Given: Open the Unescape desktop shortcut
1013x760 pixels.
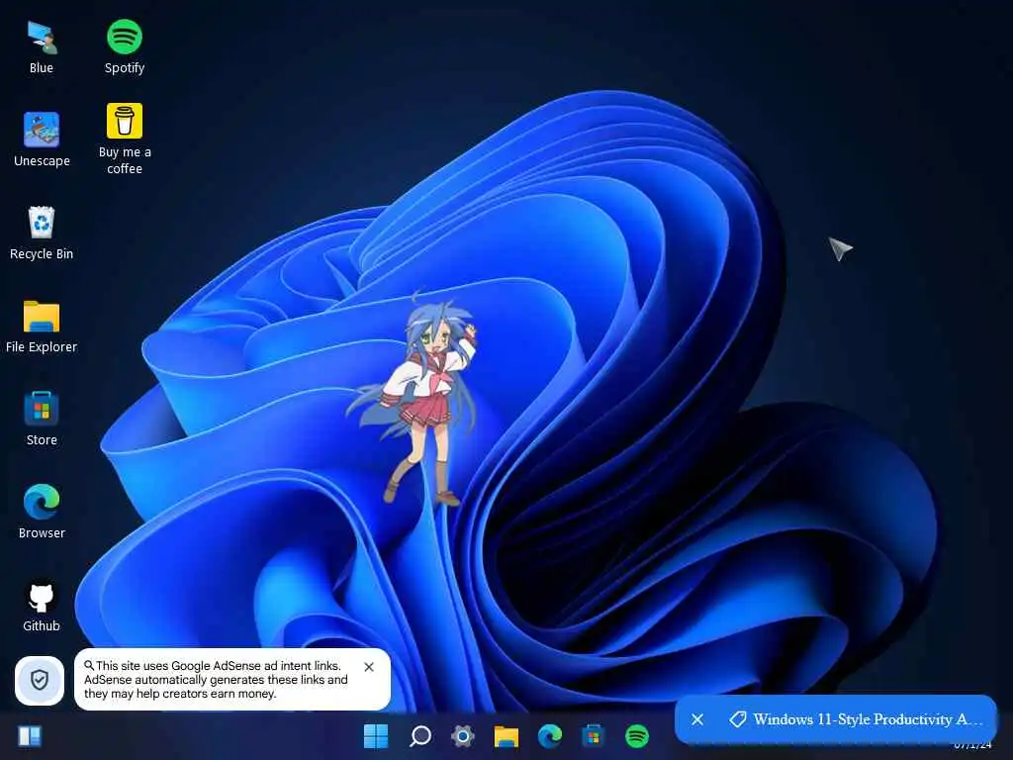Looking at the screenshot, I should click(x=42, y=140).
